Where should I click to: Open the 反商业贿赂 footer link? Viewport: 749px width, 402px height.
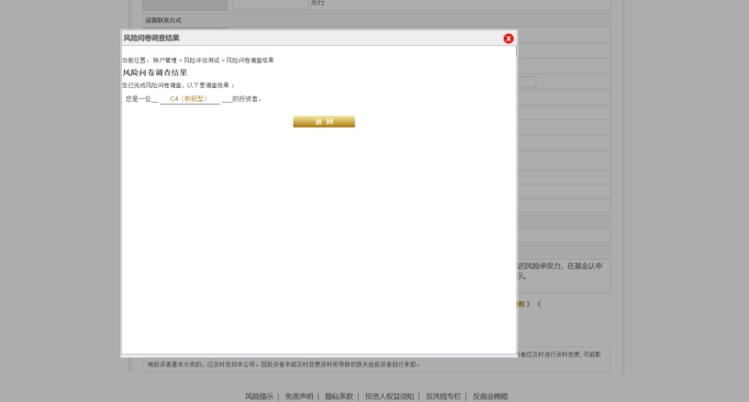pos(490,396)
